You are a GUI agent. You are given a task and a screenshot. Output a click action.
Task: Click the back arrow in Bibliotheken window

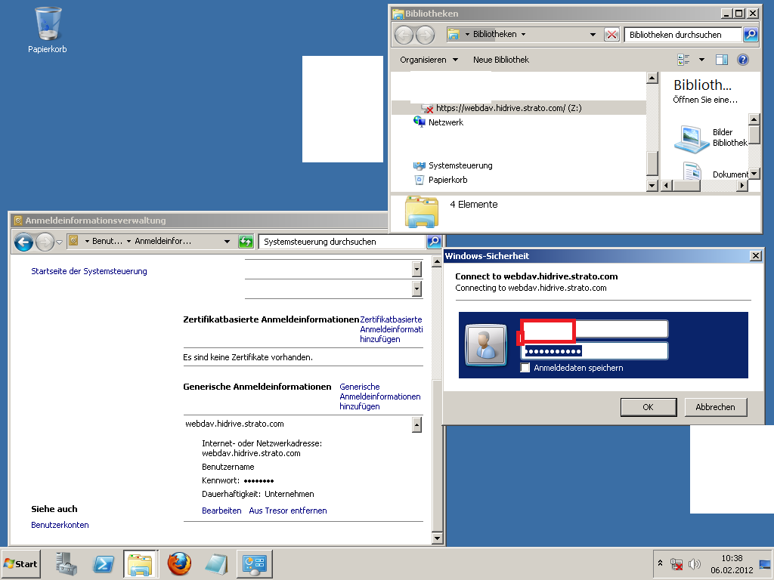404,35
